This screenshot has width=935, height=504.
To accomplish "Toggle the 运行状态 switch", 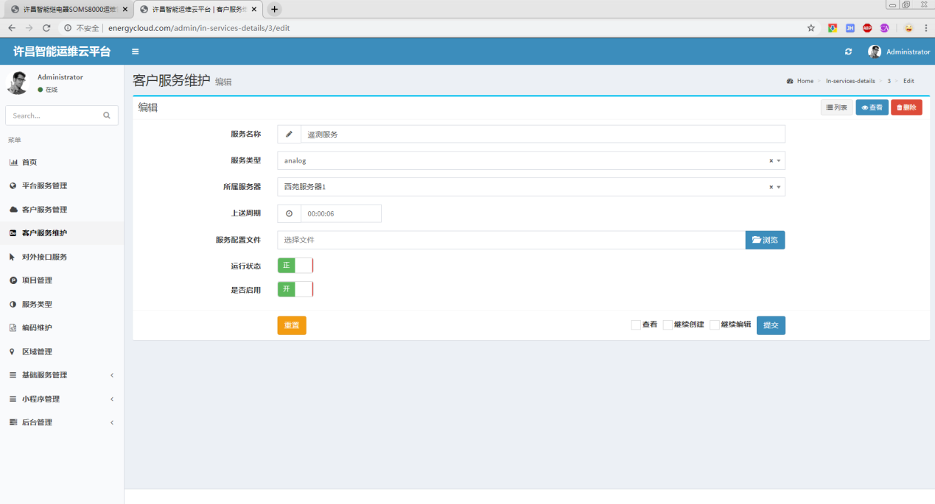I will (295, 266).
